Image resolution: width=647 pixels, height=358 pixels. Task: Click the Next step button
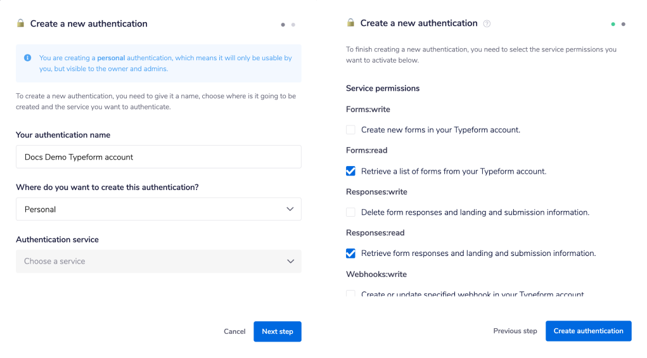point(277,331)
